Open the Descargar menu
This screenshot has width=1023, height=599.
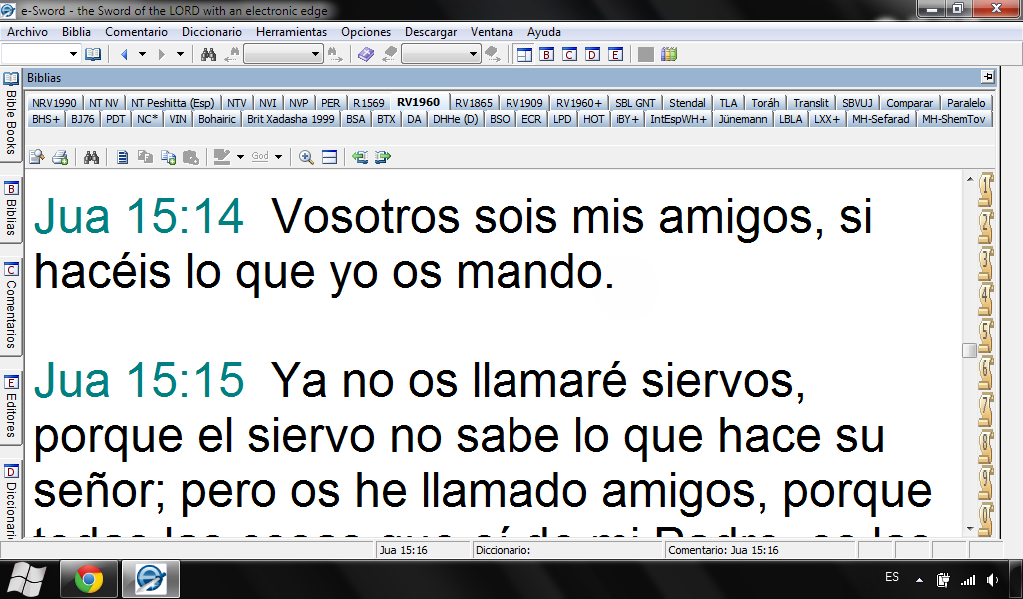pyautogui.click(x=431, y=31)
